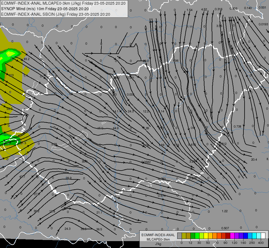This screenshot has height=248, width=269.
Task: Click the map value 28.9
Action: click(x=69, y=178)
